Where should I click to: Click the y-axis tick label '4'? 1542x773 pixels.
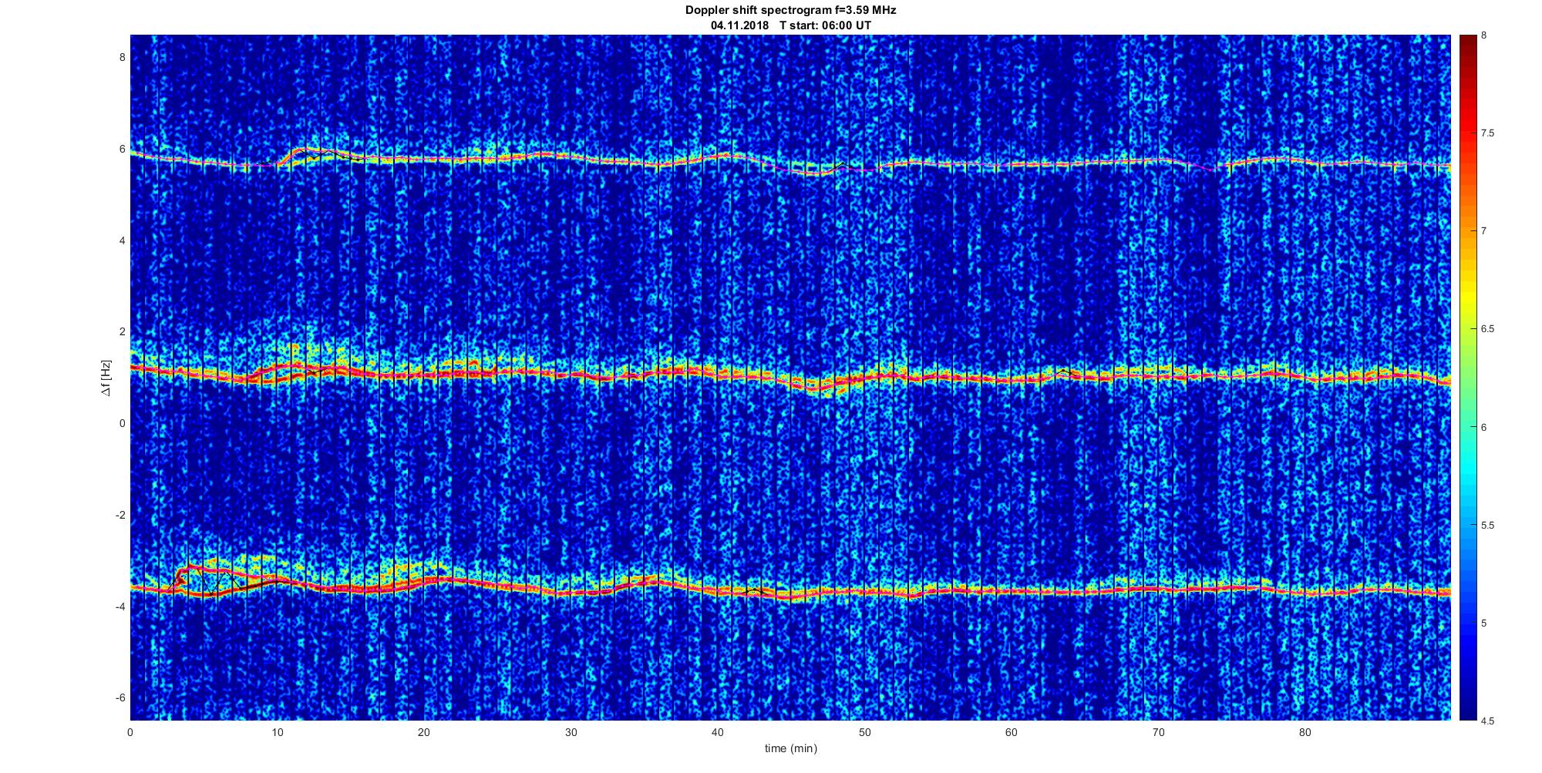[x=122, y=240]
